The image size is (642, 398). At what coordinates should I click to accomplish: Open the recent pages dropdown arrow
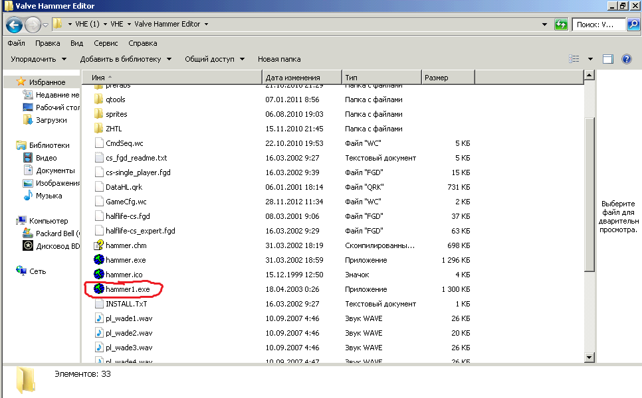click(45, 25)
